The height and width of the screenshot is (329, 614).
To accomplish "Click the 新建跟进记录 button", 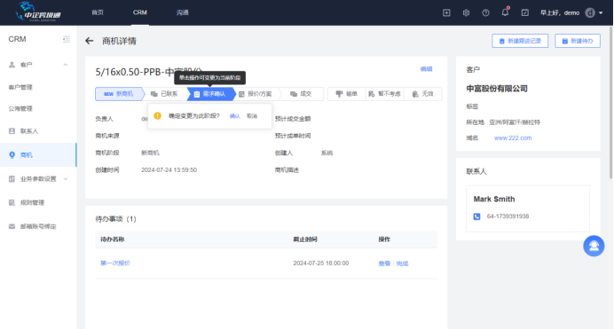I will (x=520, y=41).
